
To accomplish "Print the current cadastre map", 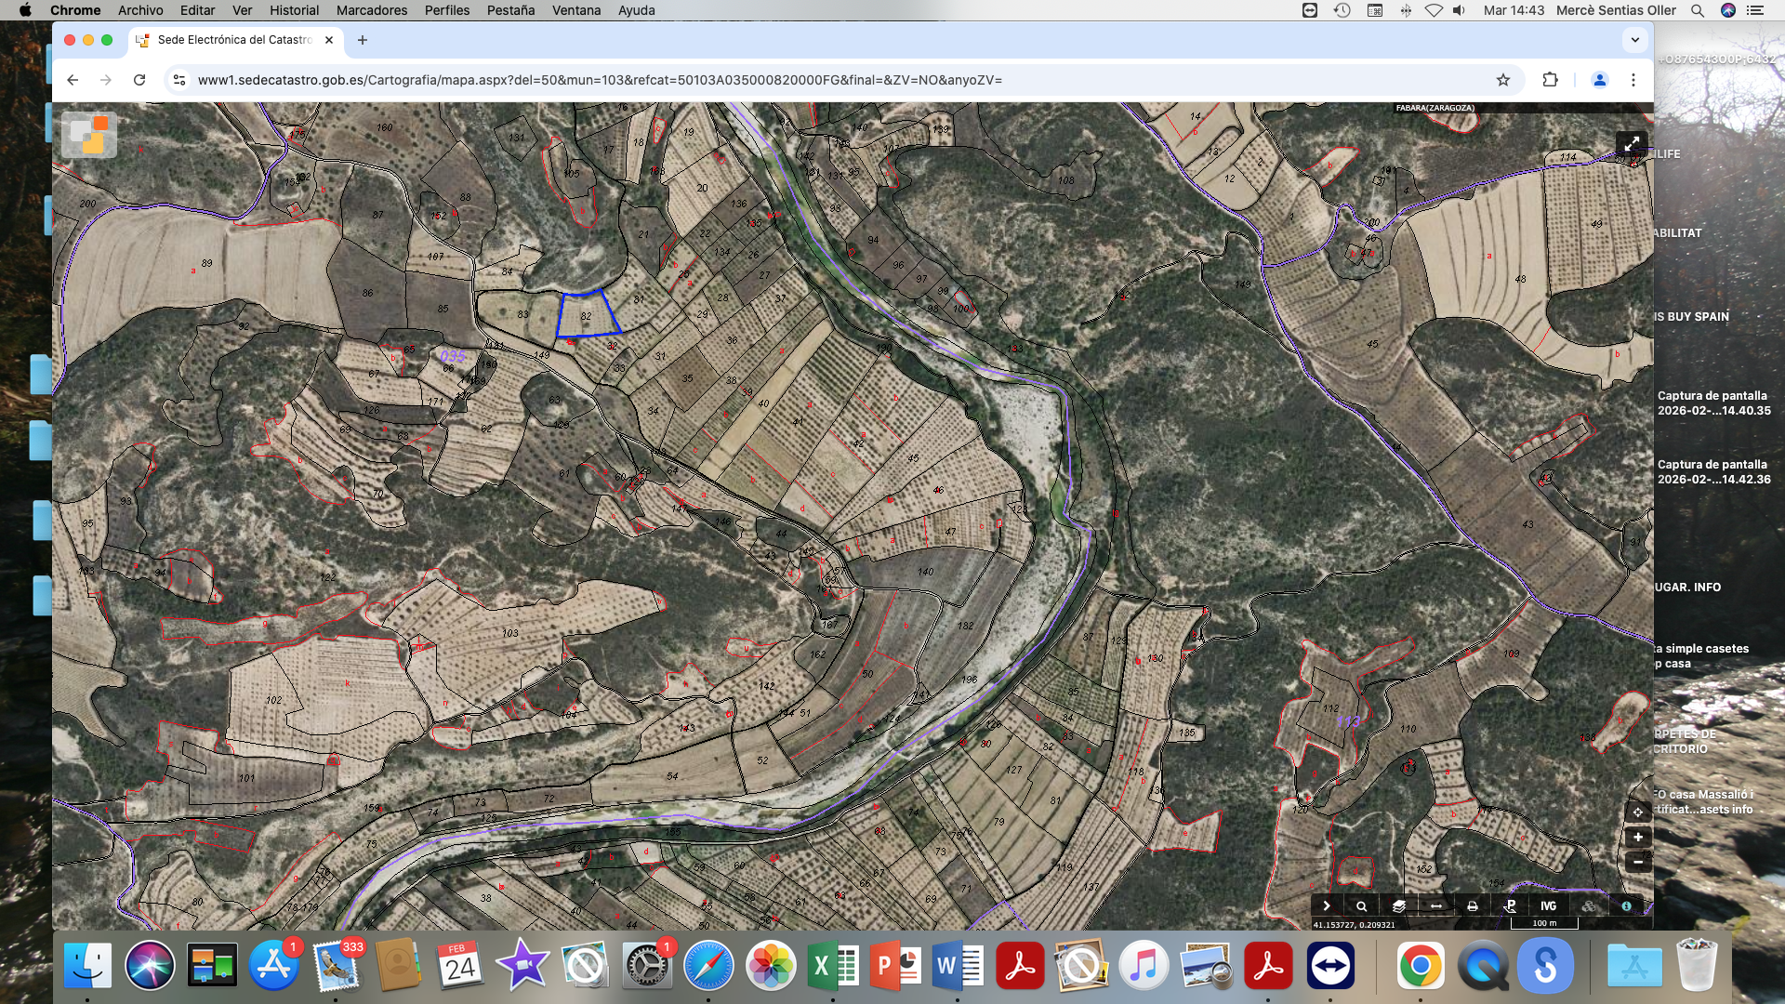I will pos(1473,906).
